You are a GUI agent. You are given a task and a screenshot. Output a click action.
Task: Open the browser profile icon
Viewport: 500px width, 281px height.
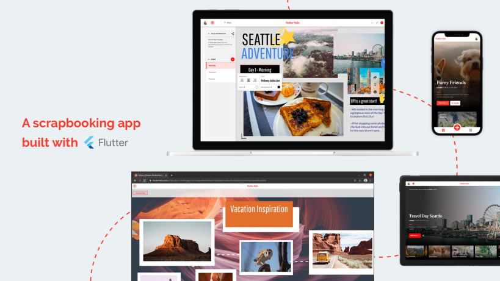coord(366,180)
